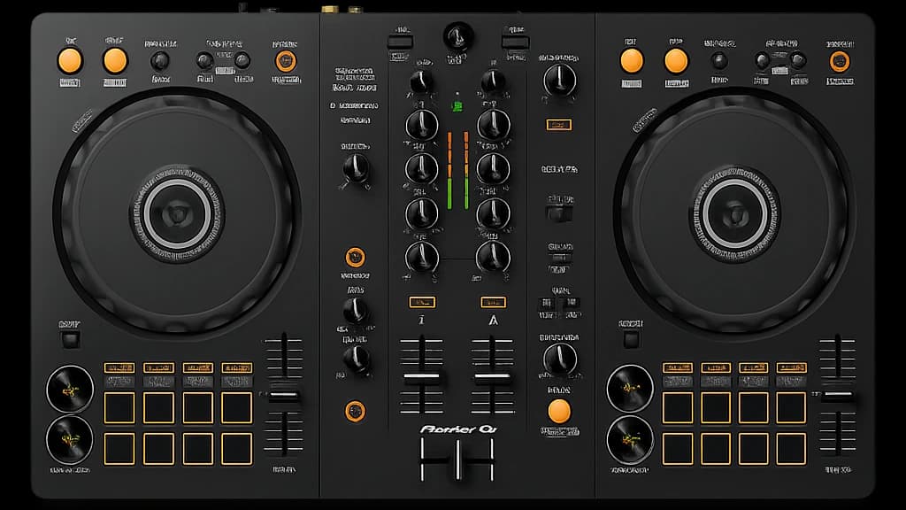Click the left channel volume fader handle
The width and height of the screenshot is (906, 510).
click(422, 377)
